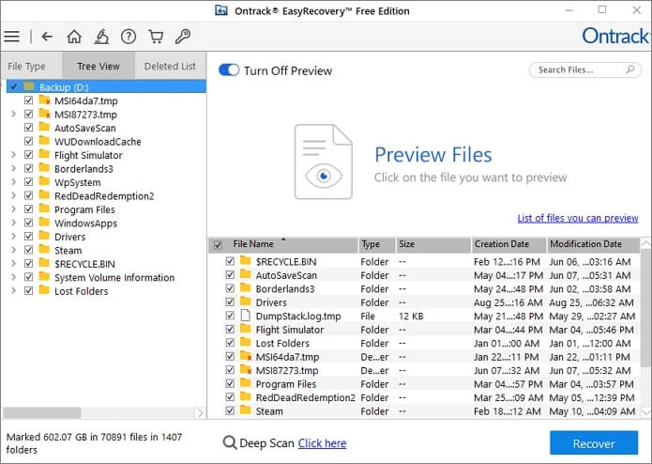Click the back arrow icon

click(47, 37)
